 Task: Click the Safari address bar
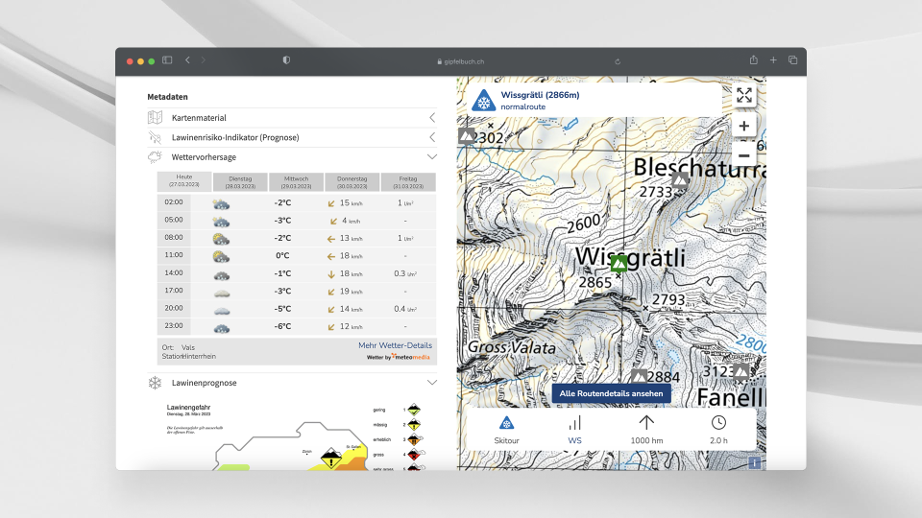[x=461, y=60]
